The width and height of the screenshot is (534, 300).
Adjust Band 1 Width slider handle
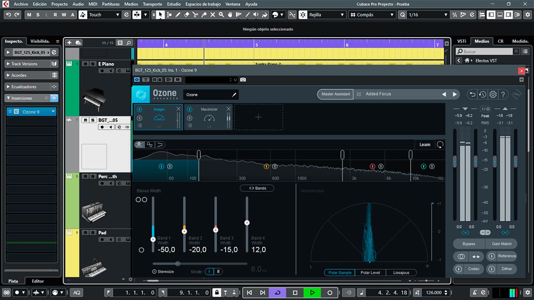[x=153, y=239]
